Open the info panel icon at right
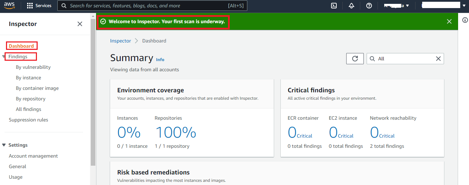Image resolution: width=469 pixels, height=185 pixels. 465,20
